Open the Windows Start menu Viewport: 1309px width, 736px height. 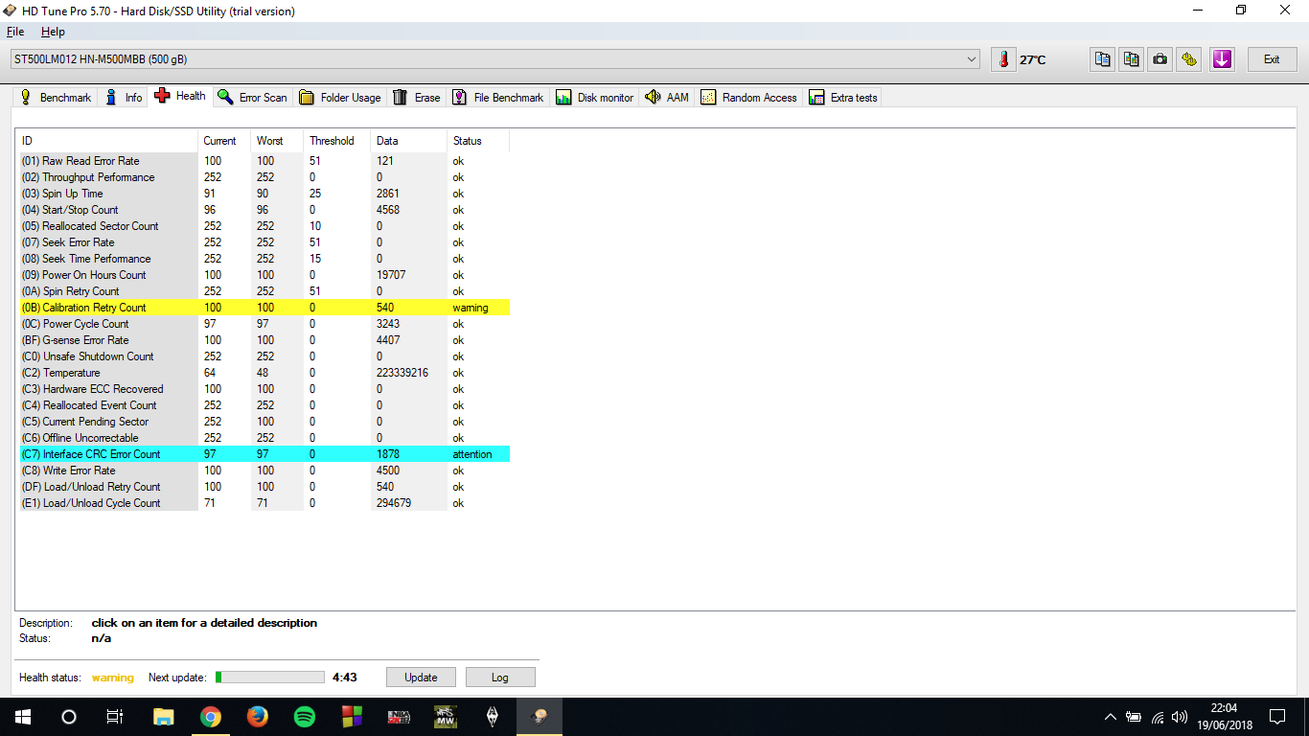click(23, 717)
